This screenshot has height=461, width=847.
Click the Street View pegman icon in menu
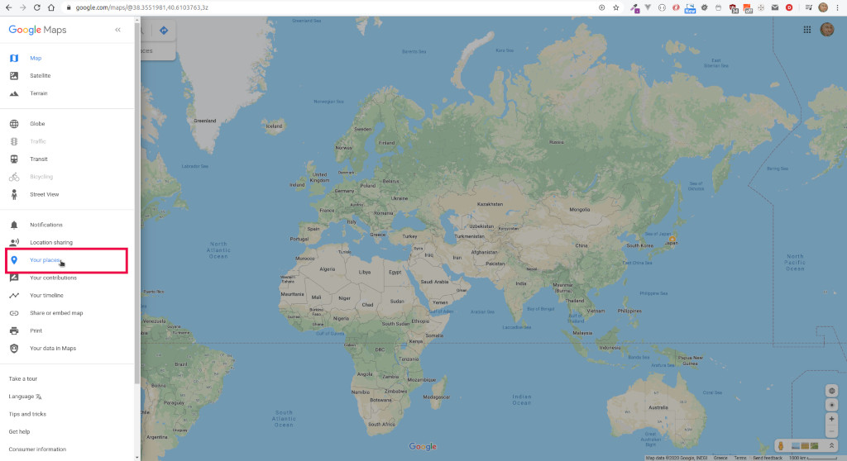pyautogui.click(x=14, y=194)
